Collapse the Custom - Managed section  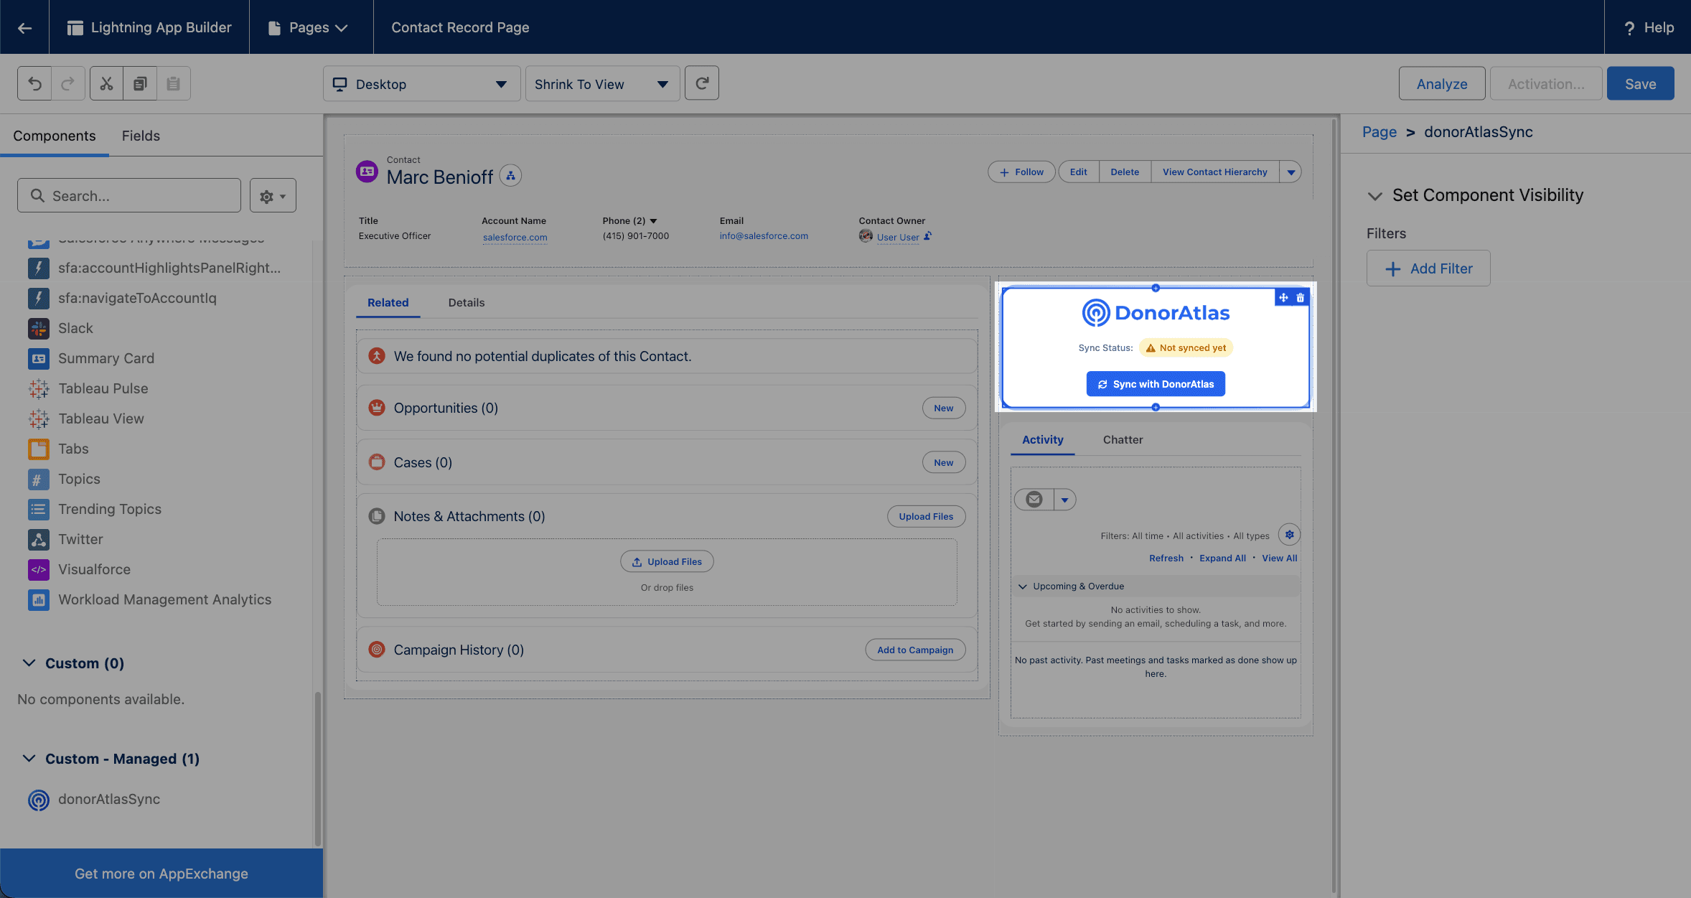tap(29, 758)
